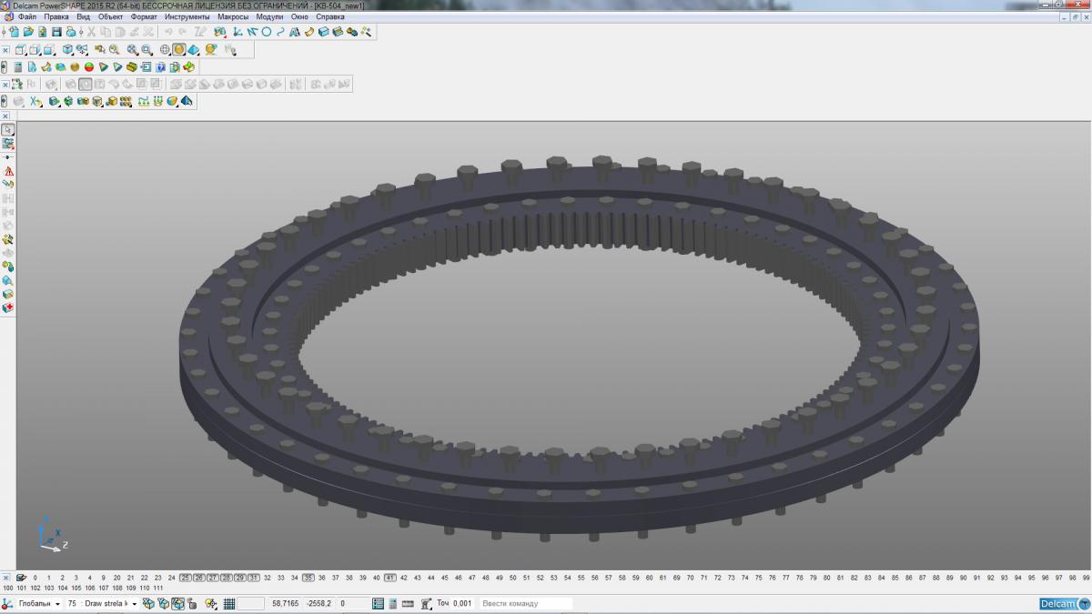Click the Y coordinate field -2558,2
1092x614 pixels.
[x=319, y=603]
